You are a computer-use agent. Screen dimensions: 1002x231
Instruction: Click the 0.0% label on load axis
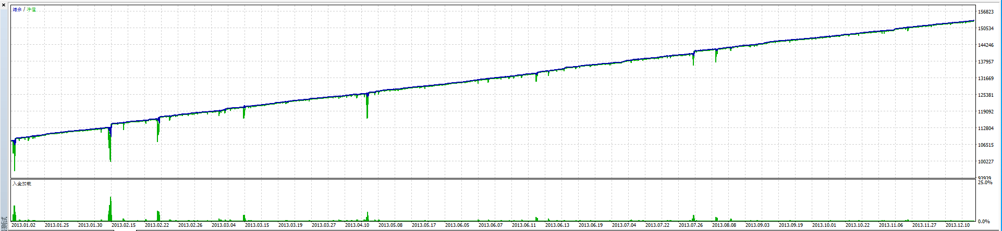984,222
